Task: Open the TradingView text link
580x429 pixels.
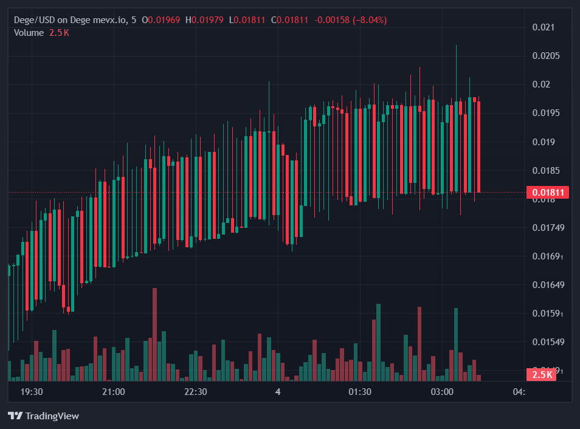Action: pos(52,416)
